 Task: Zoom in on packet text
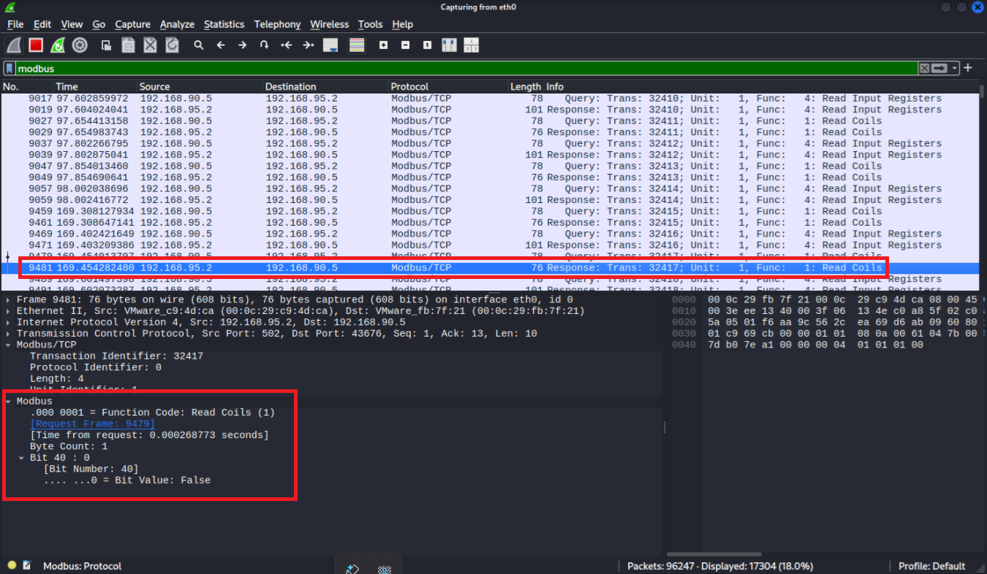[x=383, y=45]
